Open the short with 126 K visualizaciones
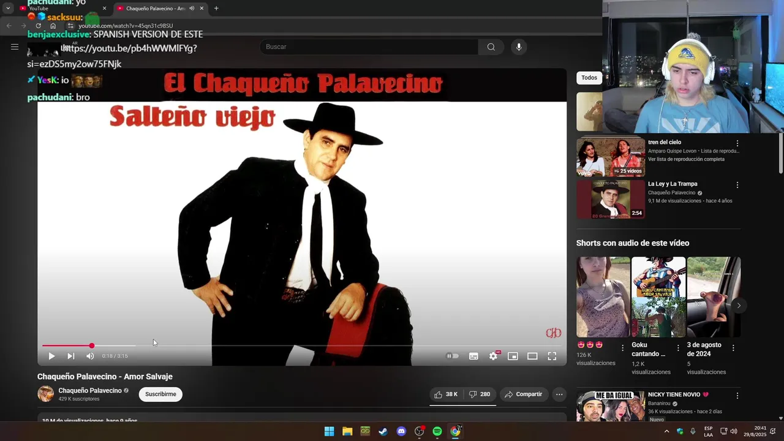Screen dimensions: 784x441 pos(603,297)
